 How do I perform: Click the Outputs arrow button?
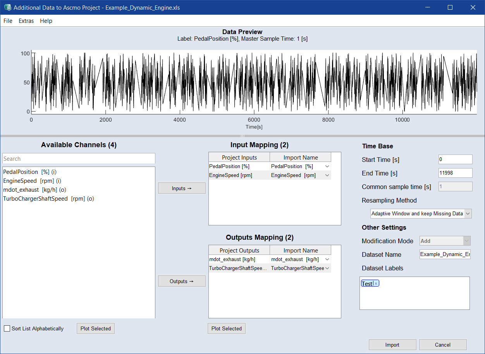(x=182, y=281)
